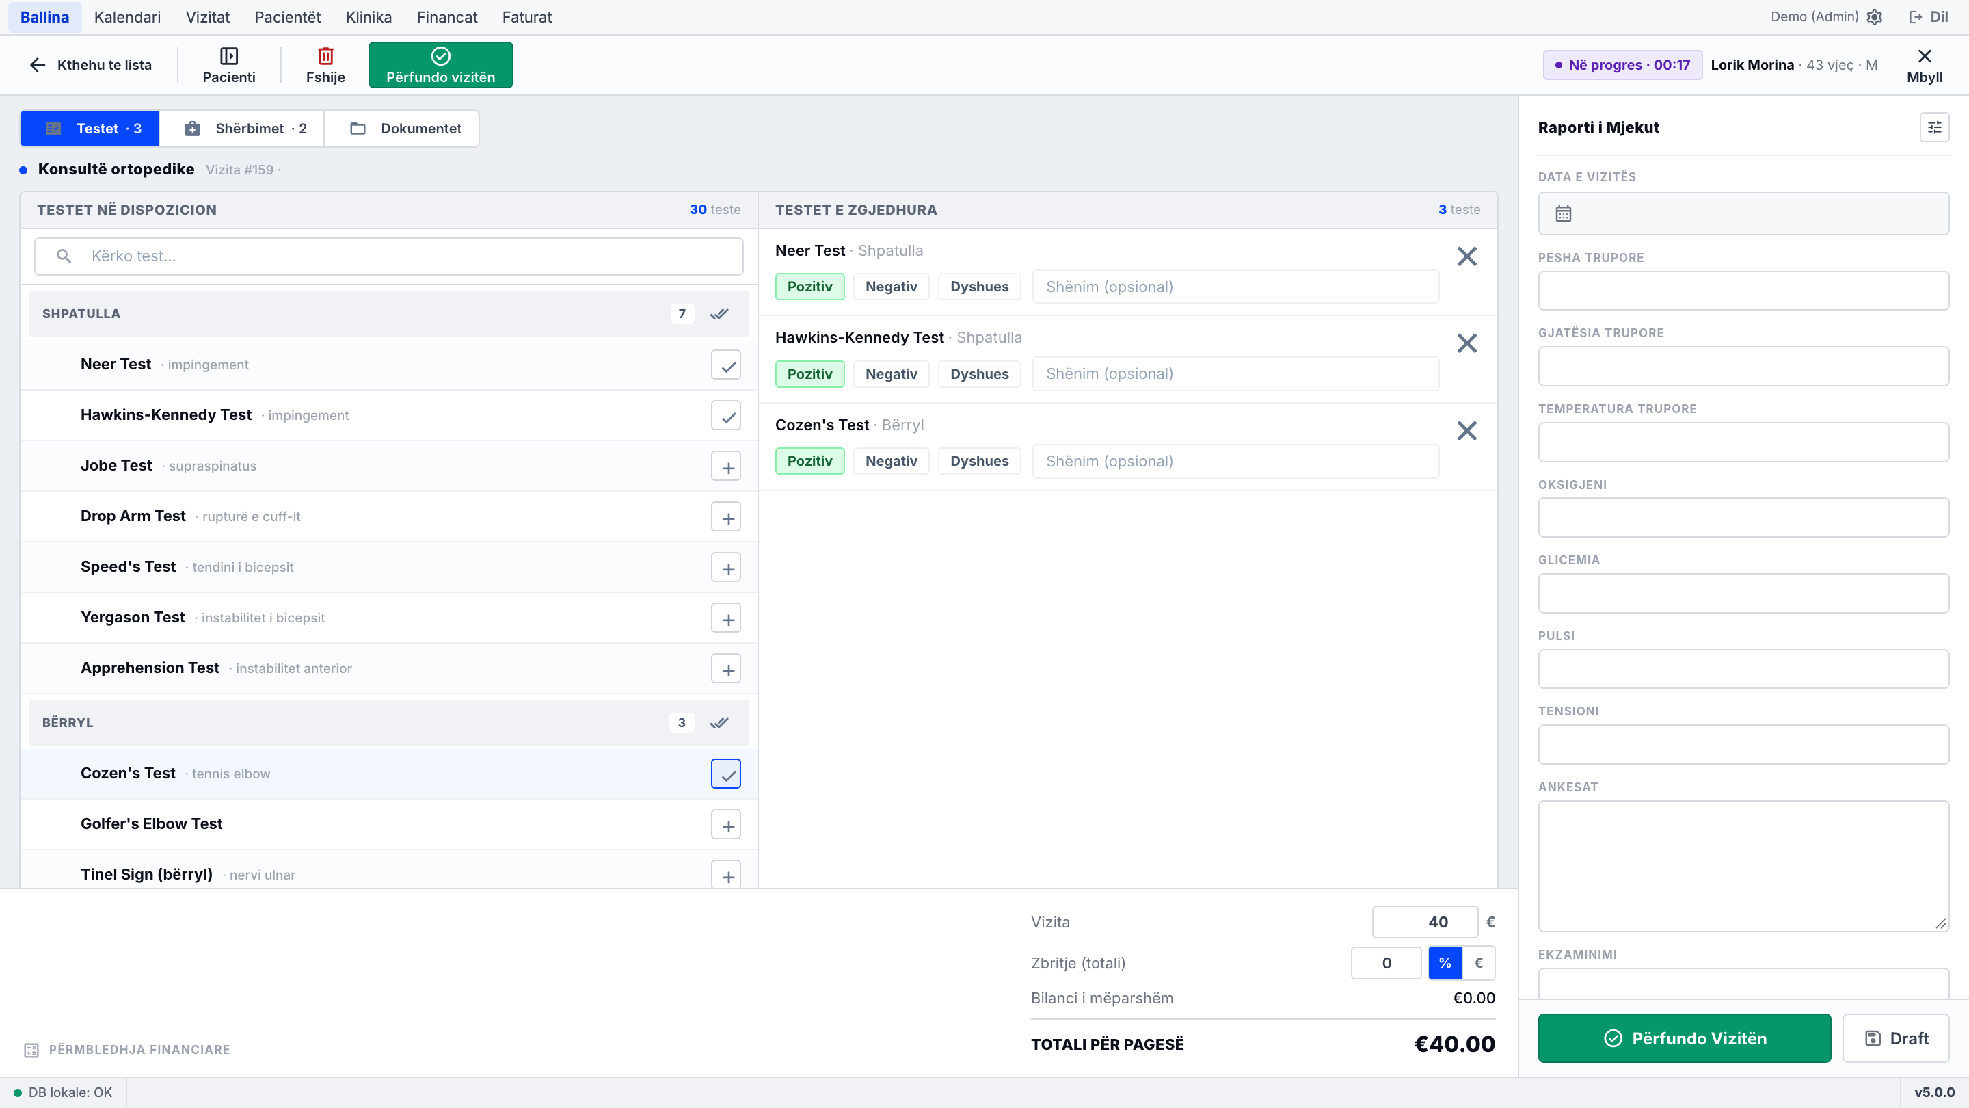Set Hawkins-Kennedy Test result to Dyshues
1969x1108 pixels.
(979, 374)
